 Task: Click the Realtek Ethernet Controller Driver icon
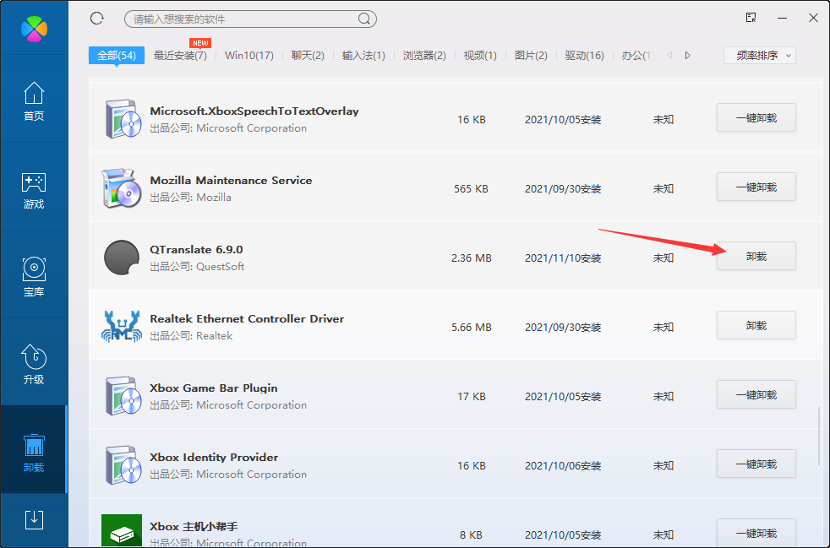pyautogui.click(x=122, y=327)
